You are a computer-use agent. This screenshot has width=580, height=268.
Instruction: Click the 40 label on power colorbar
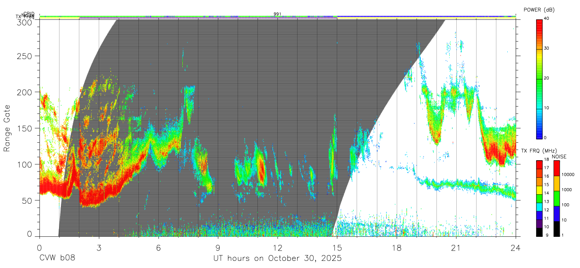click(x=547, y=18)
